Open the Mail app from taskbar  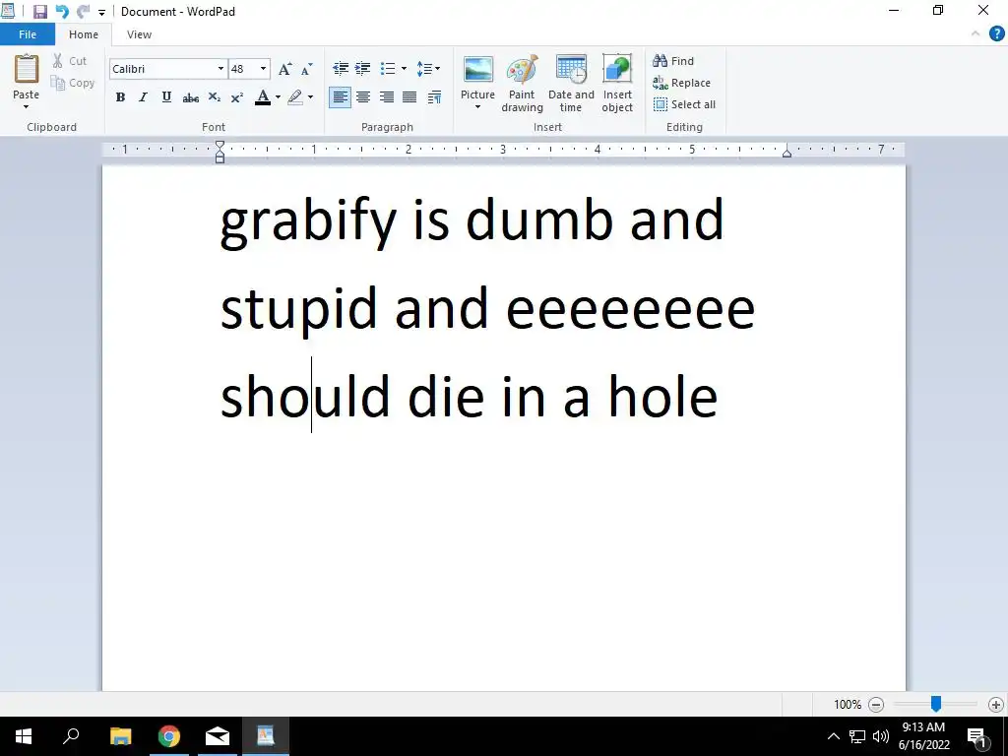pos(218,736)
